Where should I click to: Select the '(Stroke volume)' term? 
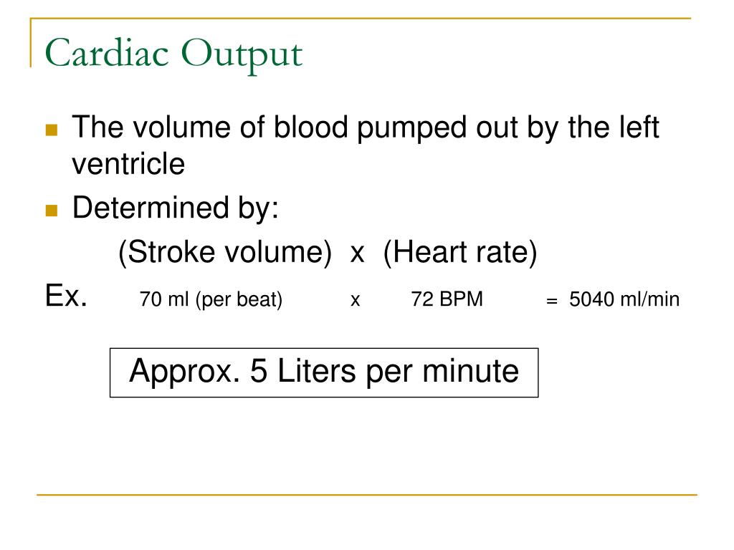coord(224,253)
